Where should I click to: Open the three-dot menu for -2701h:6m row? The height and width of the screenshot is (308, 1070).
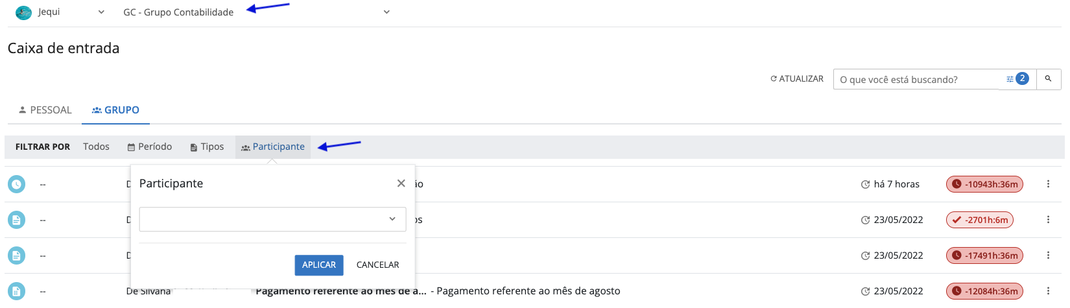[1048, 220]
